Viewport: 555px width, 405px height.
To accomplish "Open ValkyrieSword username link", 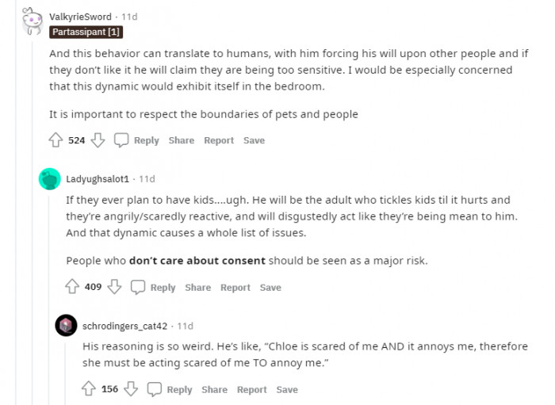I will [80, 17].
